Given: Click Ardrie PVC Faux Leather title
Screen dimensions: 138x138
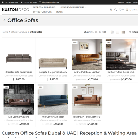Looking at the screenshot, I should point(87,72).
